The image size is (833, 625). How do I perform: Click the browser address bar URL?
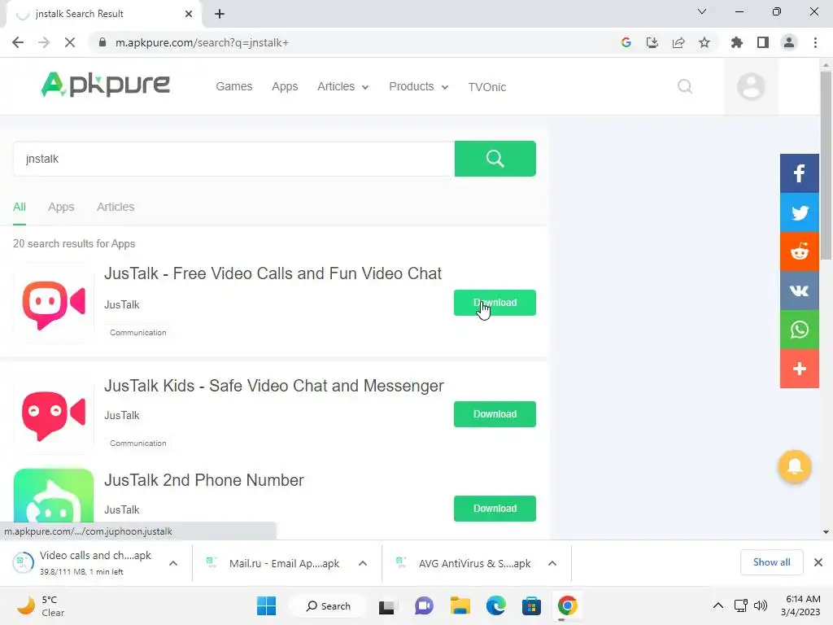tap(202, 42)
